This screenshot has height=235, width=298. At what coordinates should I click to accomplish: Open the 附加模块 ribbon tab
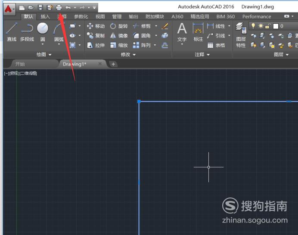155,16
